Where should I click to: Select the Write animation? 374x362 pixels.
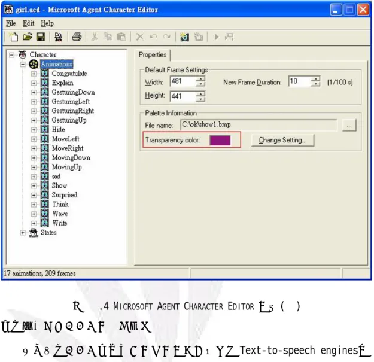pyautogui.click(x=60, y=223)
